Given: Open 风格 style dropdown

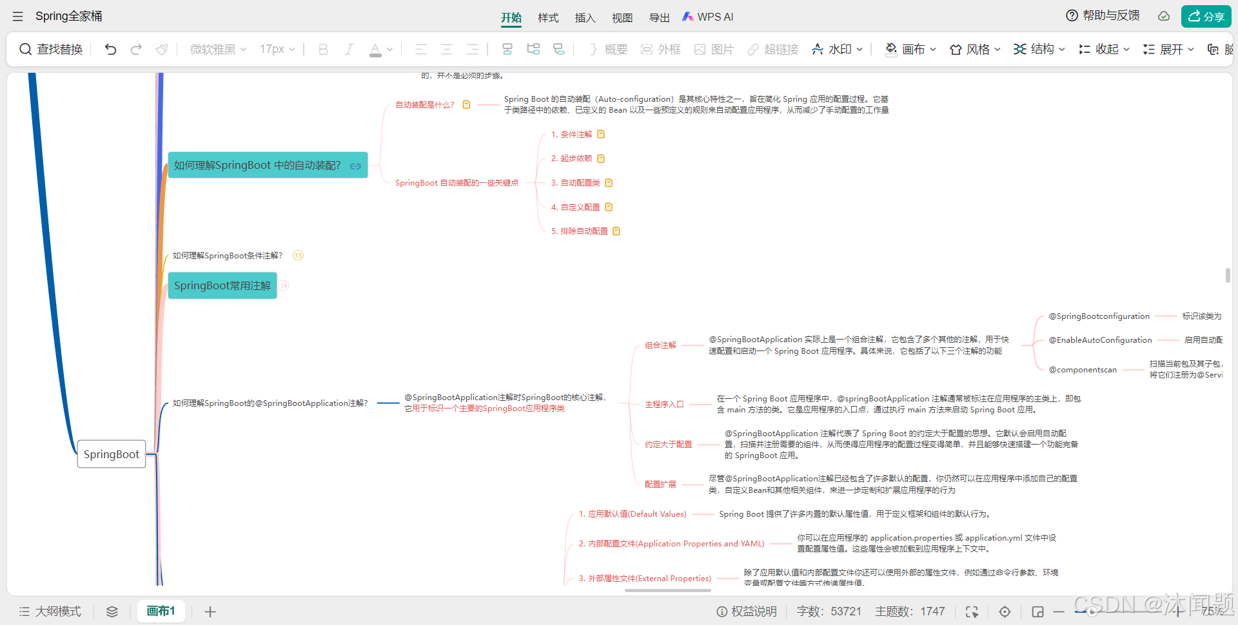Looking at the screenshot, I should (975, 49).
